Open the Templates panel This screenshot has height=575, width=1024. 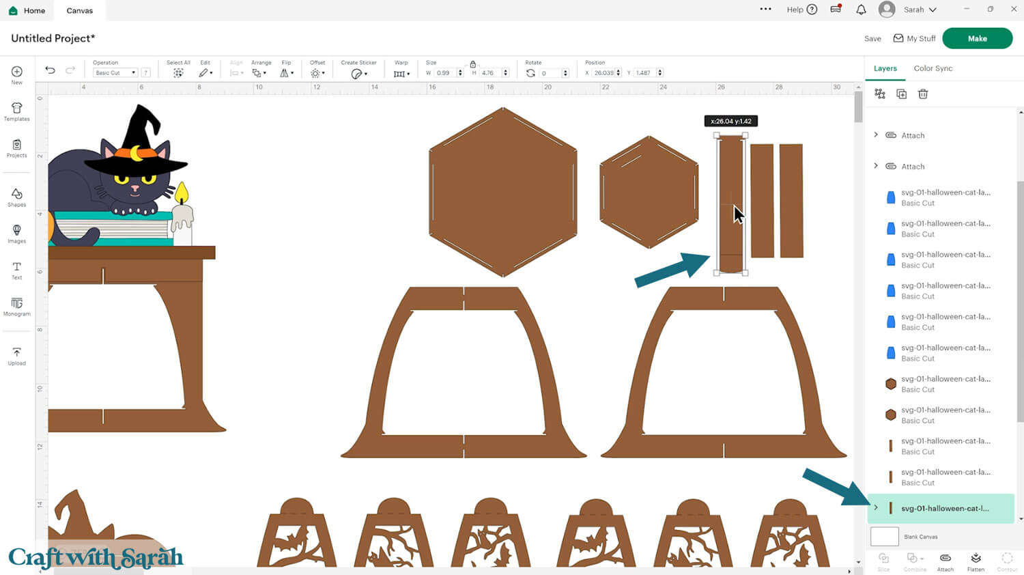16,111
